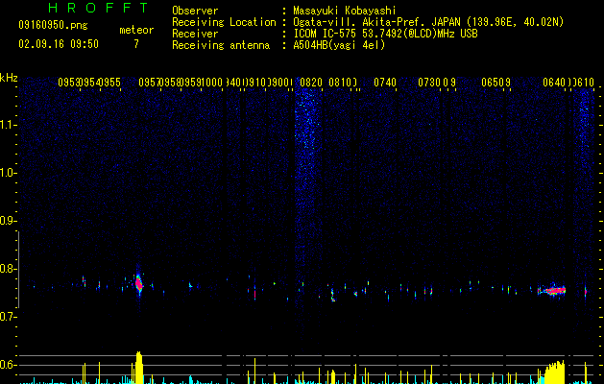Image resolution: width=604 pixels, height=384 pixels.
Task: Click the 0820 time marker
Action: [311, 83]
